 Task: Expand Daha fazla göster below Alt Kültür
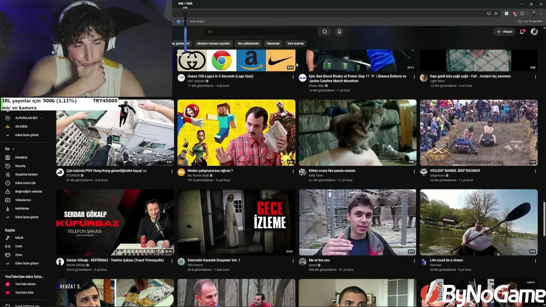(x=27, y=135)
